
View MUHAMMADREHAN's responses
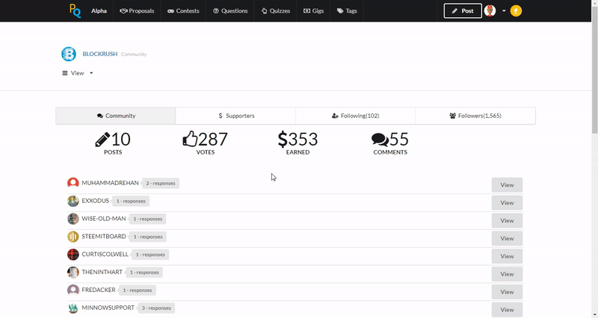(x=507, y=185)
